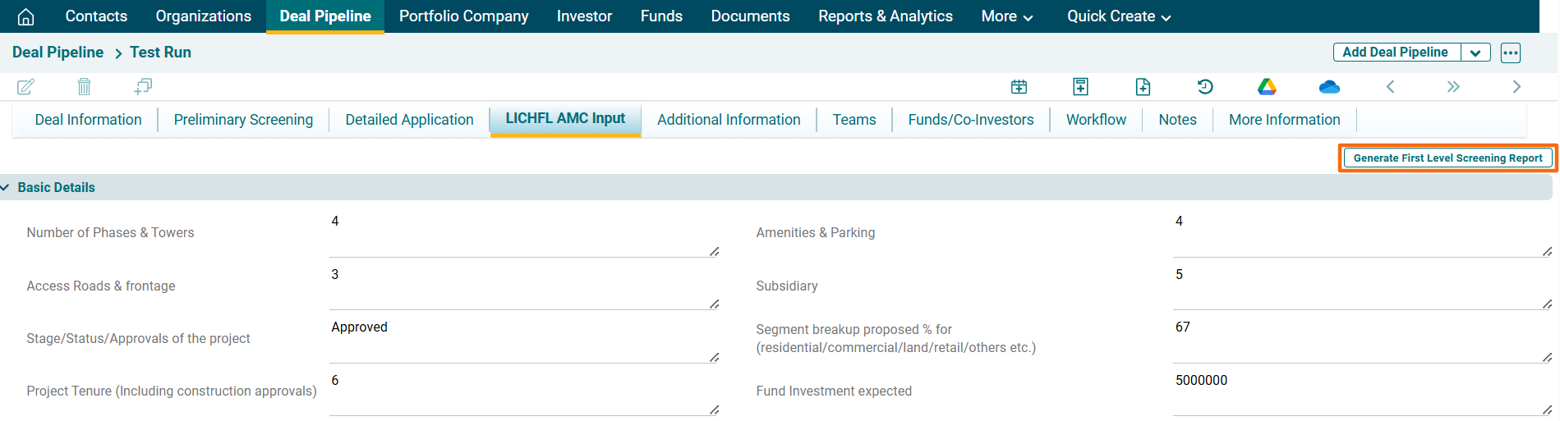Open the Google Drive icon
1560x421 pixels.
1267,86
